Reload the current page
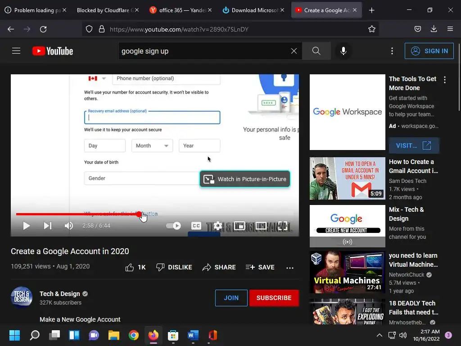The width and height of the screenshot is (461, 346). 43,29
